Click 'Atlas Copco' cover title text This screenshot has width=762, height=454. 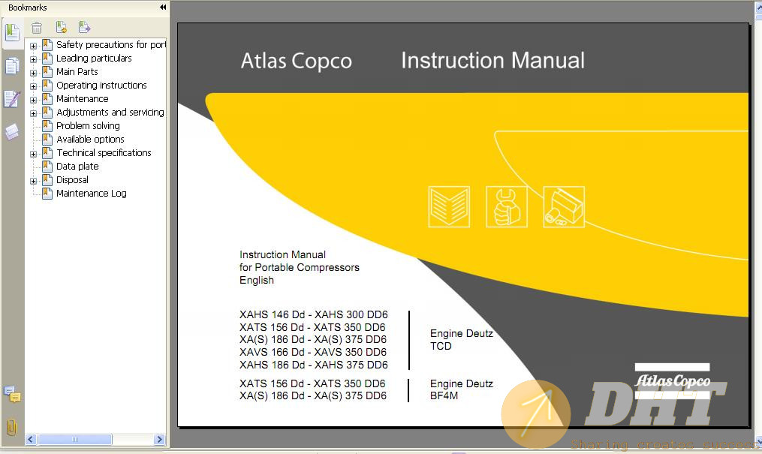pos(297,62)
